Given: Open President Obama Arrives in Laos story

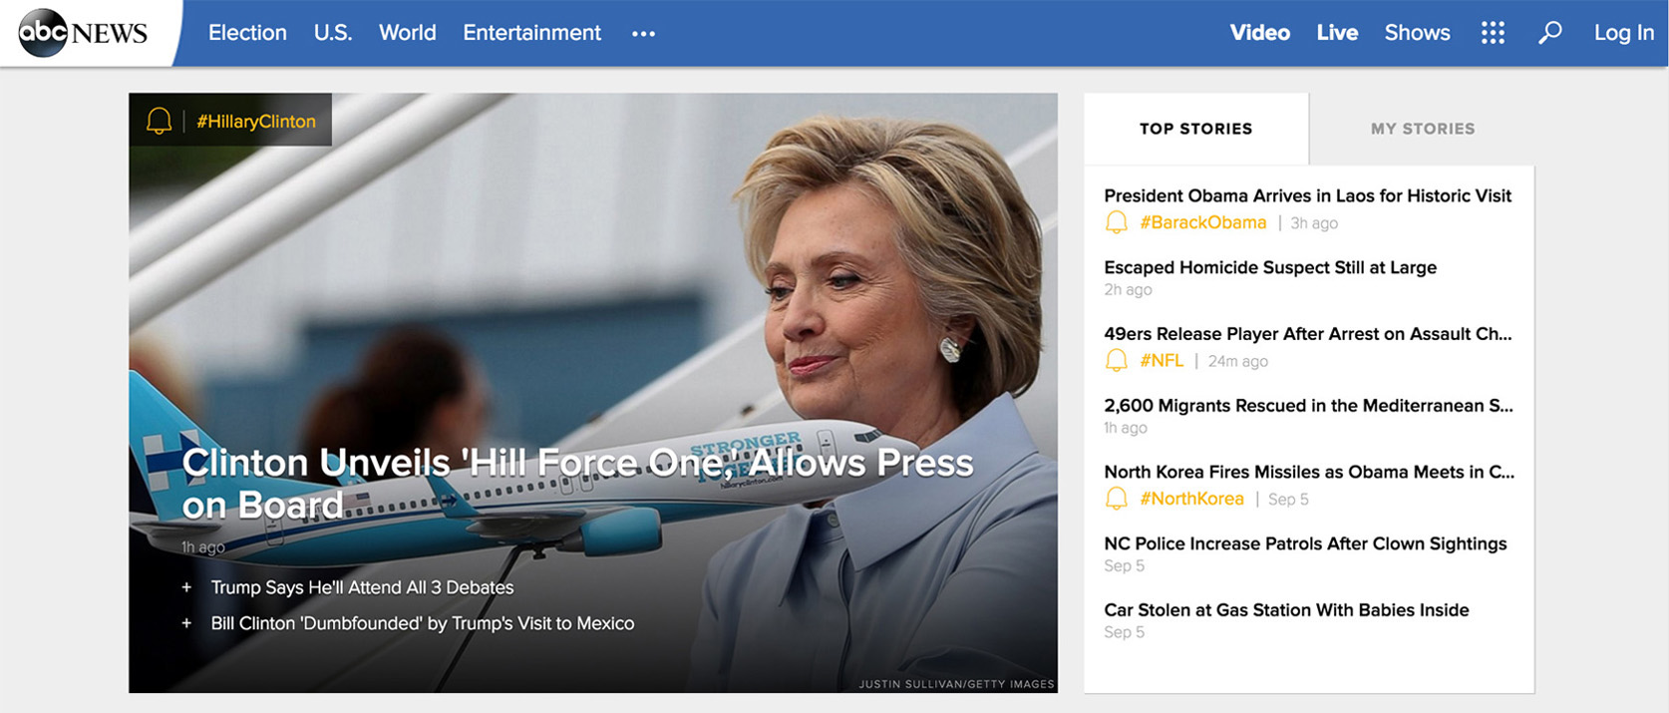Looking at the screenshot, I should tap(1307, 195).
